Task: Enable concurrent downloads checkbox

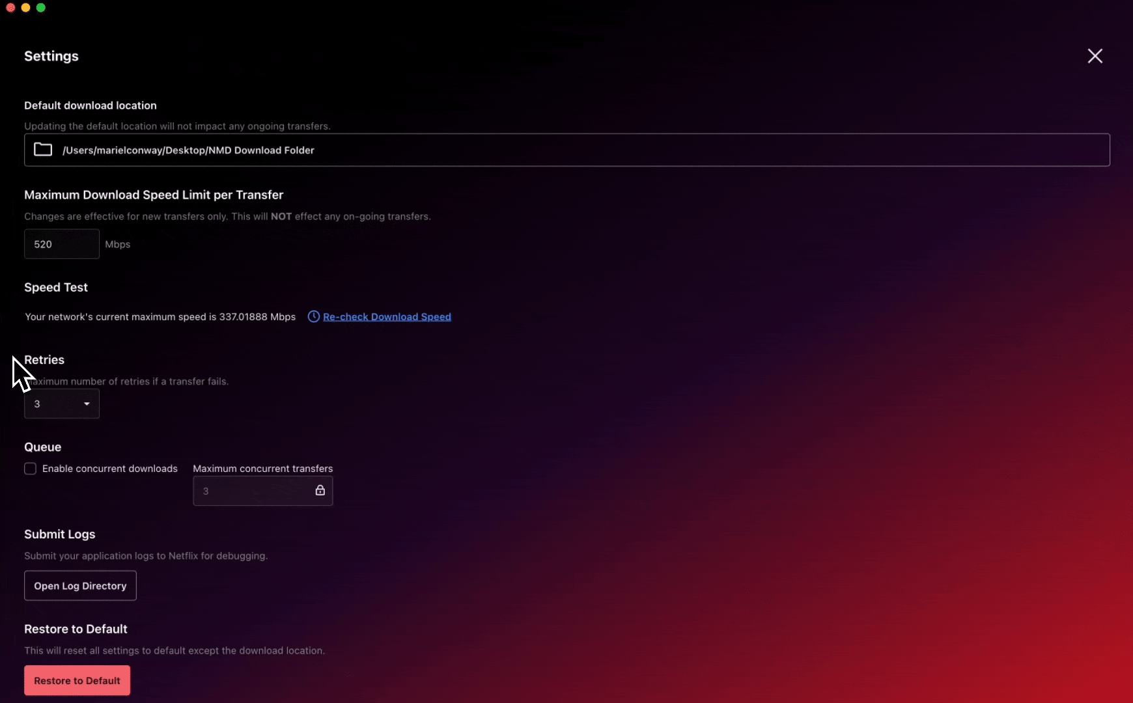Action: tap(30, 469)
